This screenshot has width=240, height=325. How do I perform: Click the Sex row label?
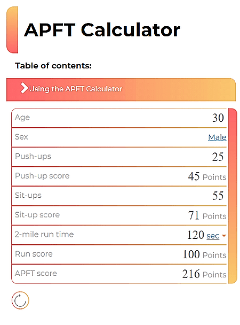(x=21, y=137)
